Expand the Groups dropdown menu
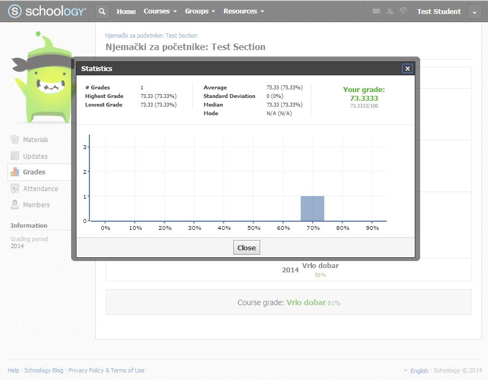Screen dimensions: 488x380 [x=200, y=11]
